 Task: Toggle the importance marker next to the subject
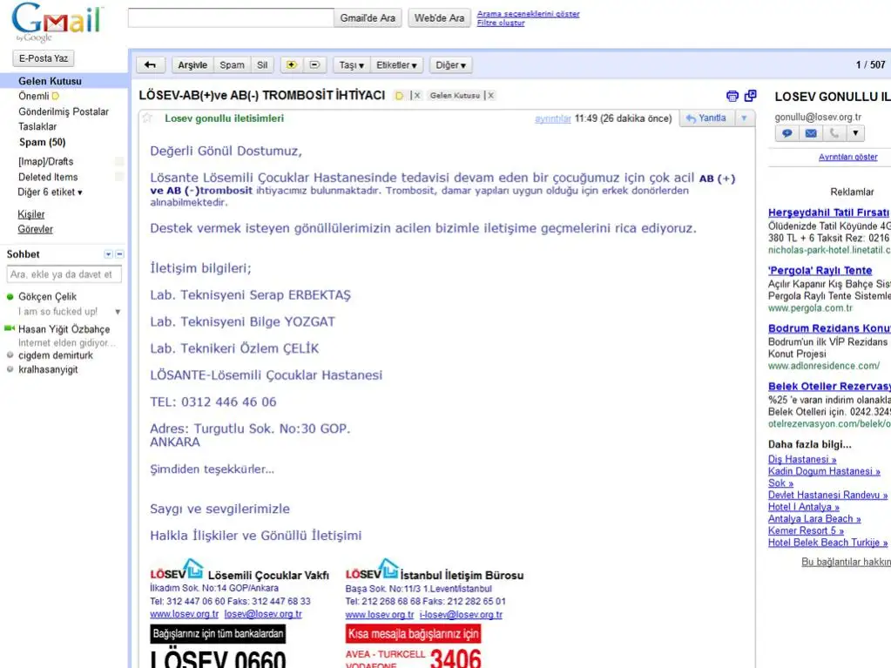(400, 96)
